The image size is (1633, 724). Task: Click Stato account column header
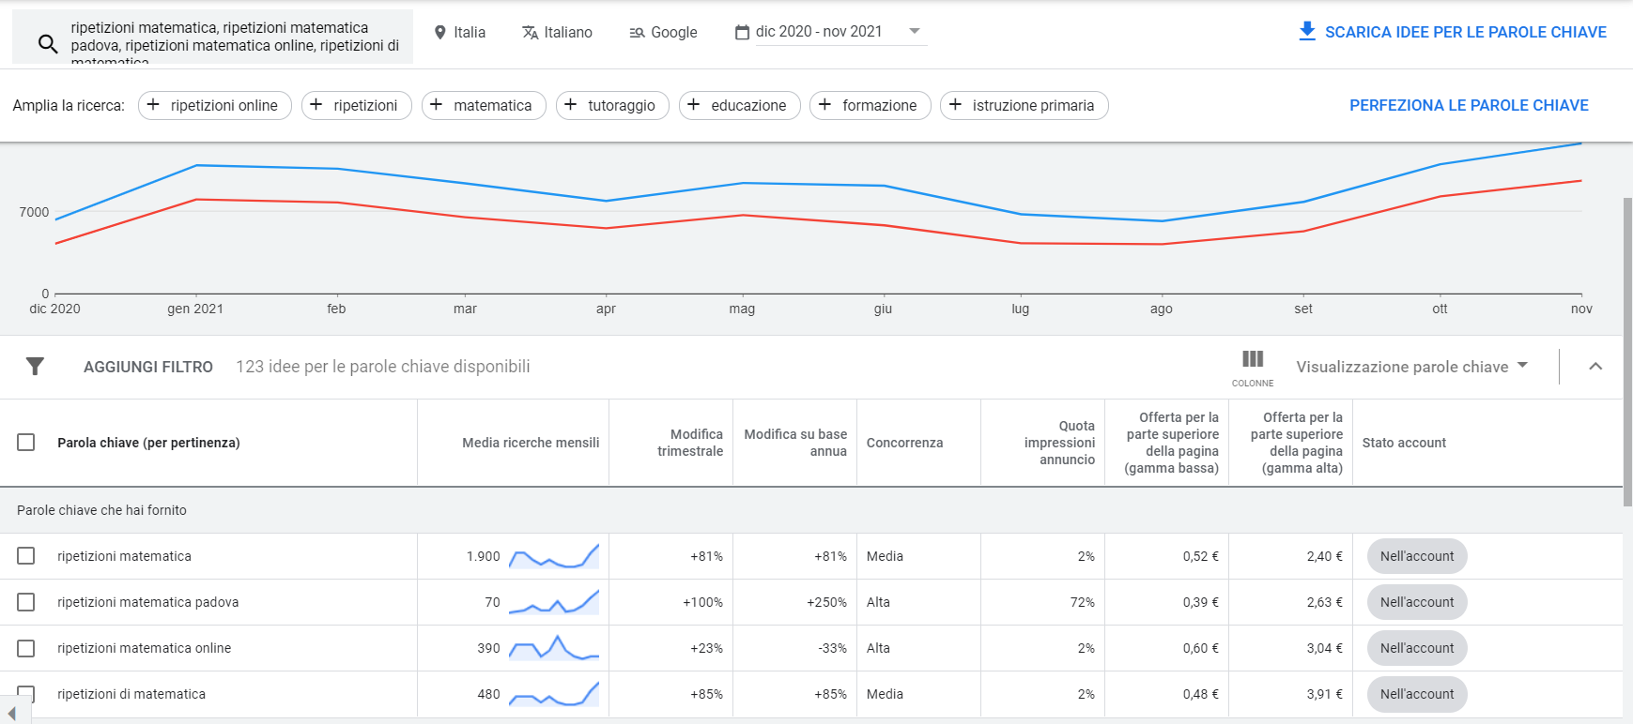click(1404, 443)
